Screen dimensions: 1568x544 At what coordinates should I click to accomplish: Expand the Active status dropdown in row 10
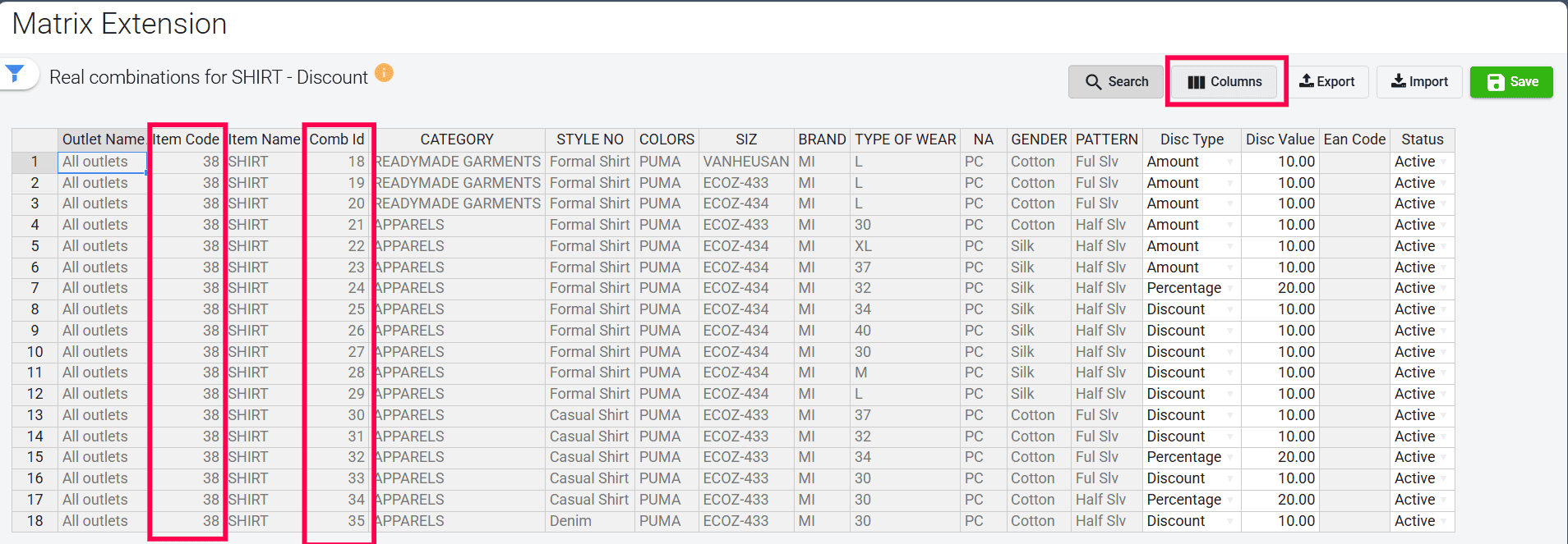pyautogui.click(x=1443, y=353)
